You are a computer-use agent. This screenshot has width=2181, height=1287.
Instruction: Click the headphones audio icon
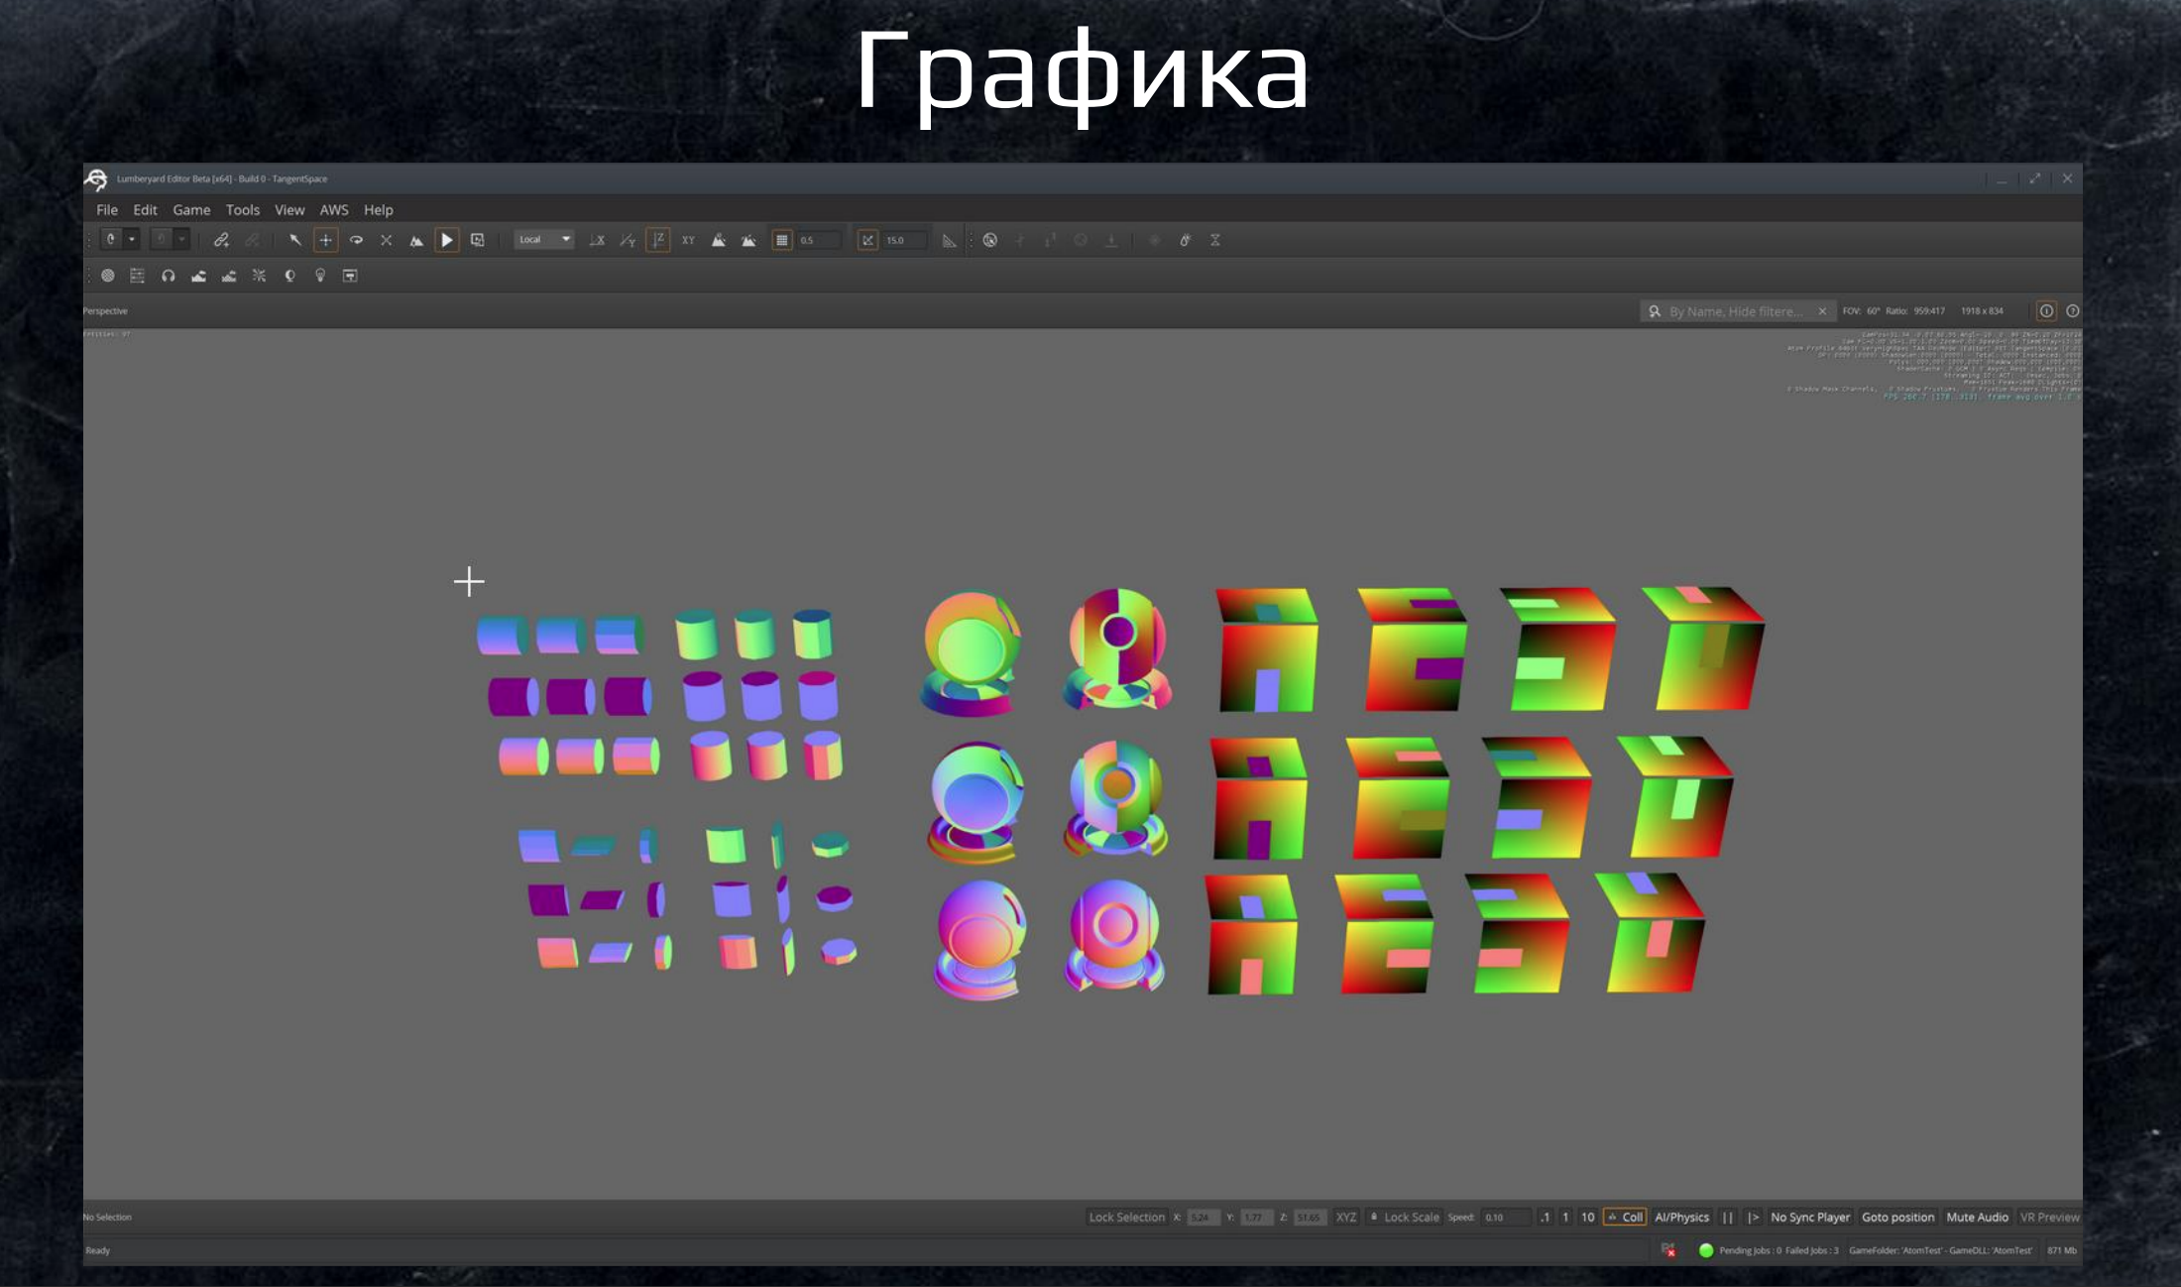point(169,276)
